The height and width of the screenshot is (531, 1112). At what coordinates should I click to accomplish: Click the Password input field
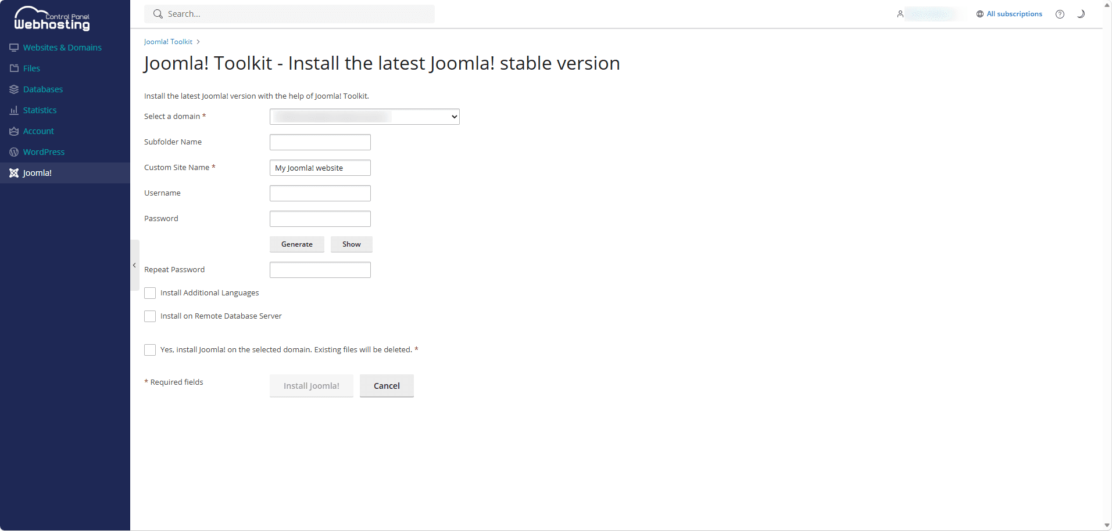pos(320,219)
